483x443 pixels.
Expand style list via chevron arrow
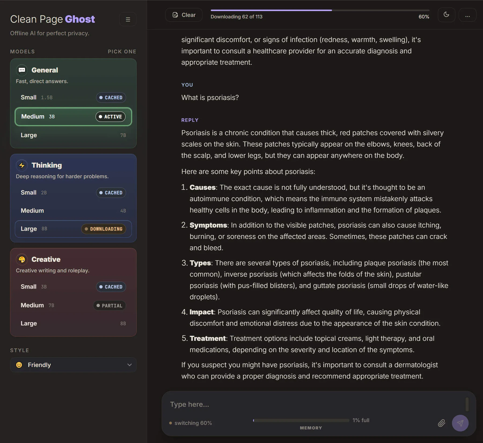pos(129,365)
